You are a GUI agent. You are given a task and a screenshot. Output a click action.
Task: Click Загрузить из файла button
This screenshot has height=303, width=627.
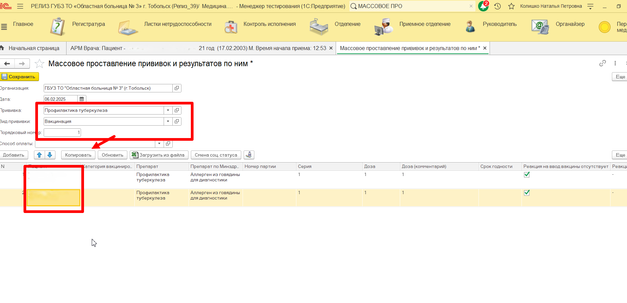(x=159, y=155)
